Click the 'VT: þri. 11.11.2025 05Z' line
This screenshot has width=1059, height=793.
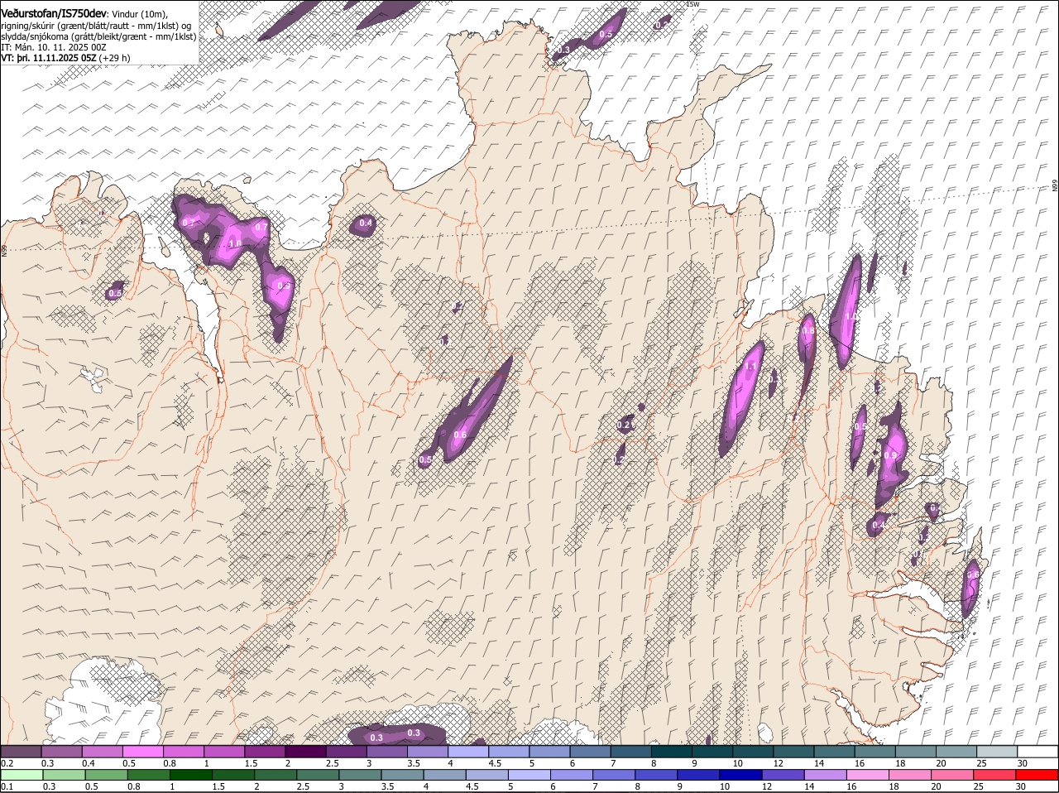(x=49, y=58)
